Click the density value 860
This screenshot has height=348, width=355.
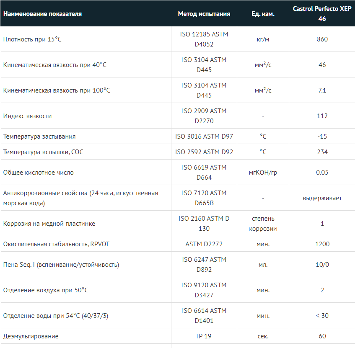click(x=322, y=39)
